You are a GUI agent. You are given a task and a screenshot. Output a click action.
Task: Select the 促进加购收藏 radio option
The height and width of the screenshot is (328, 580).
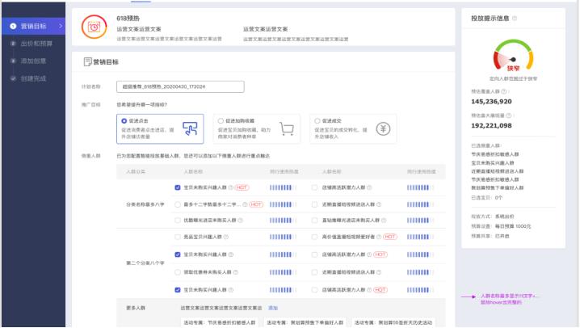(221, 121)
